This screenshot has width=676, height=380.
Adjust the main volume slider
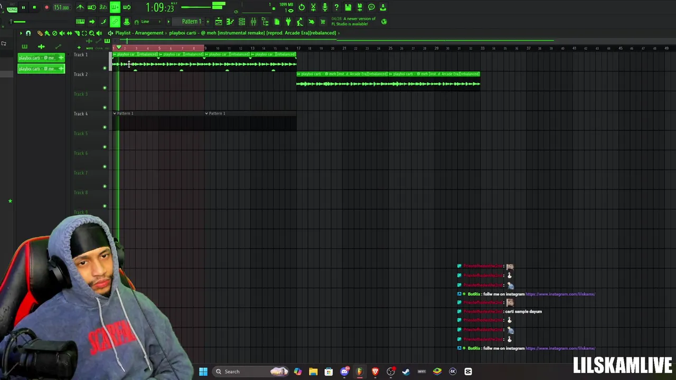pos(18,22)
